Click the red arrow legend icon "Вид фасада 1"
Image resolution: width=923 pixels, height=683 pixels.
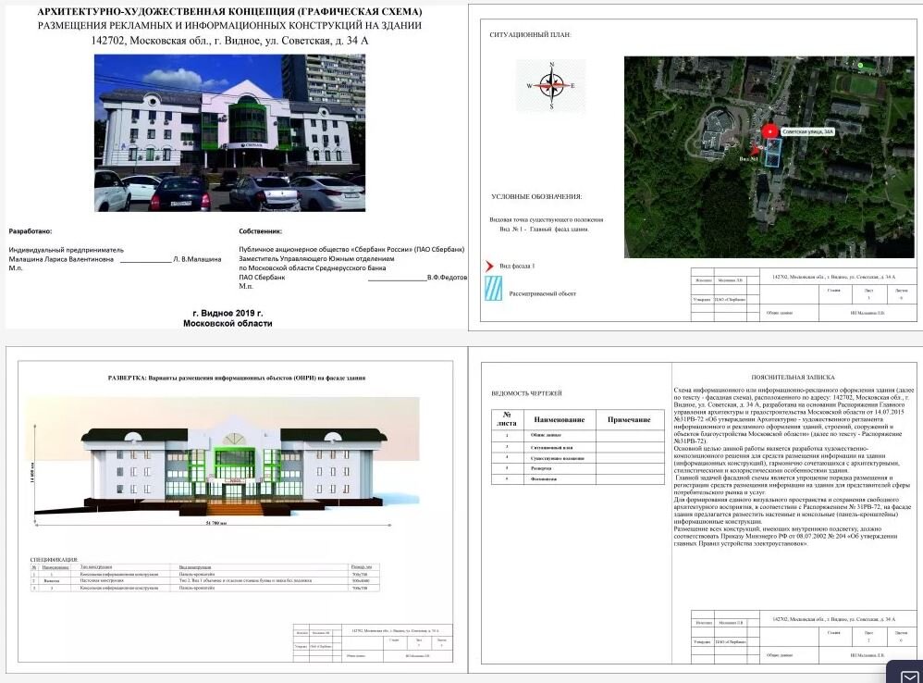pos(489,267)
